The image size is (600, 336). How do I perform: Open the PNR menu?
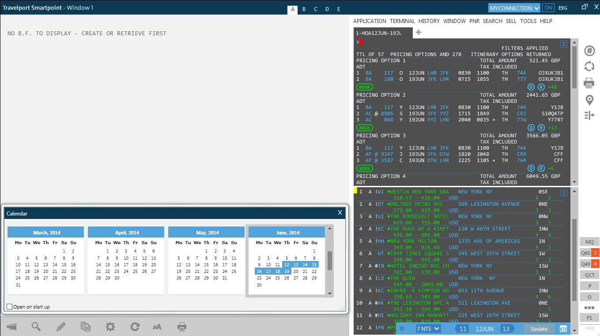[x=474, y=21]
